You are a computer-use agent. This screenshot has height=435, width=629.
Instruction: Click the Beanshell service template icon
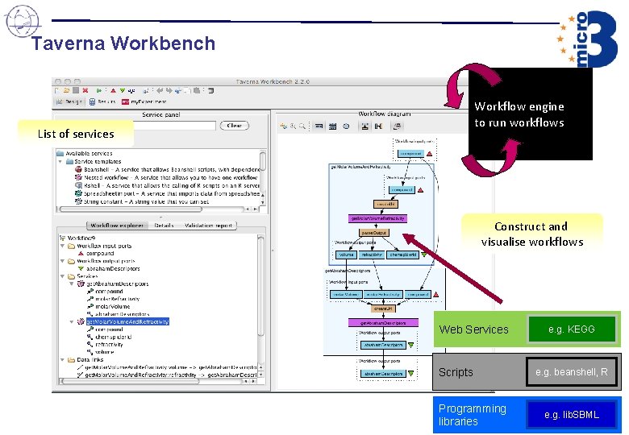point(79,169)
